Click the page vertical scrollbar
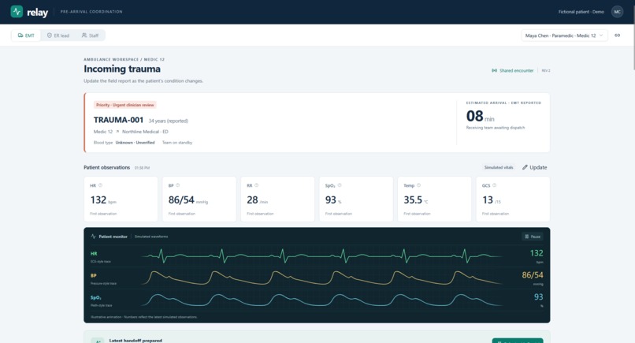635x343 pixels. (633, 36)
